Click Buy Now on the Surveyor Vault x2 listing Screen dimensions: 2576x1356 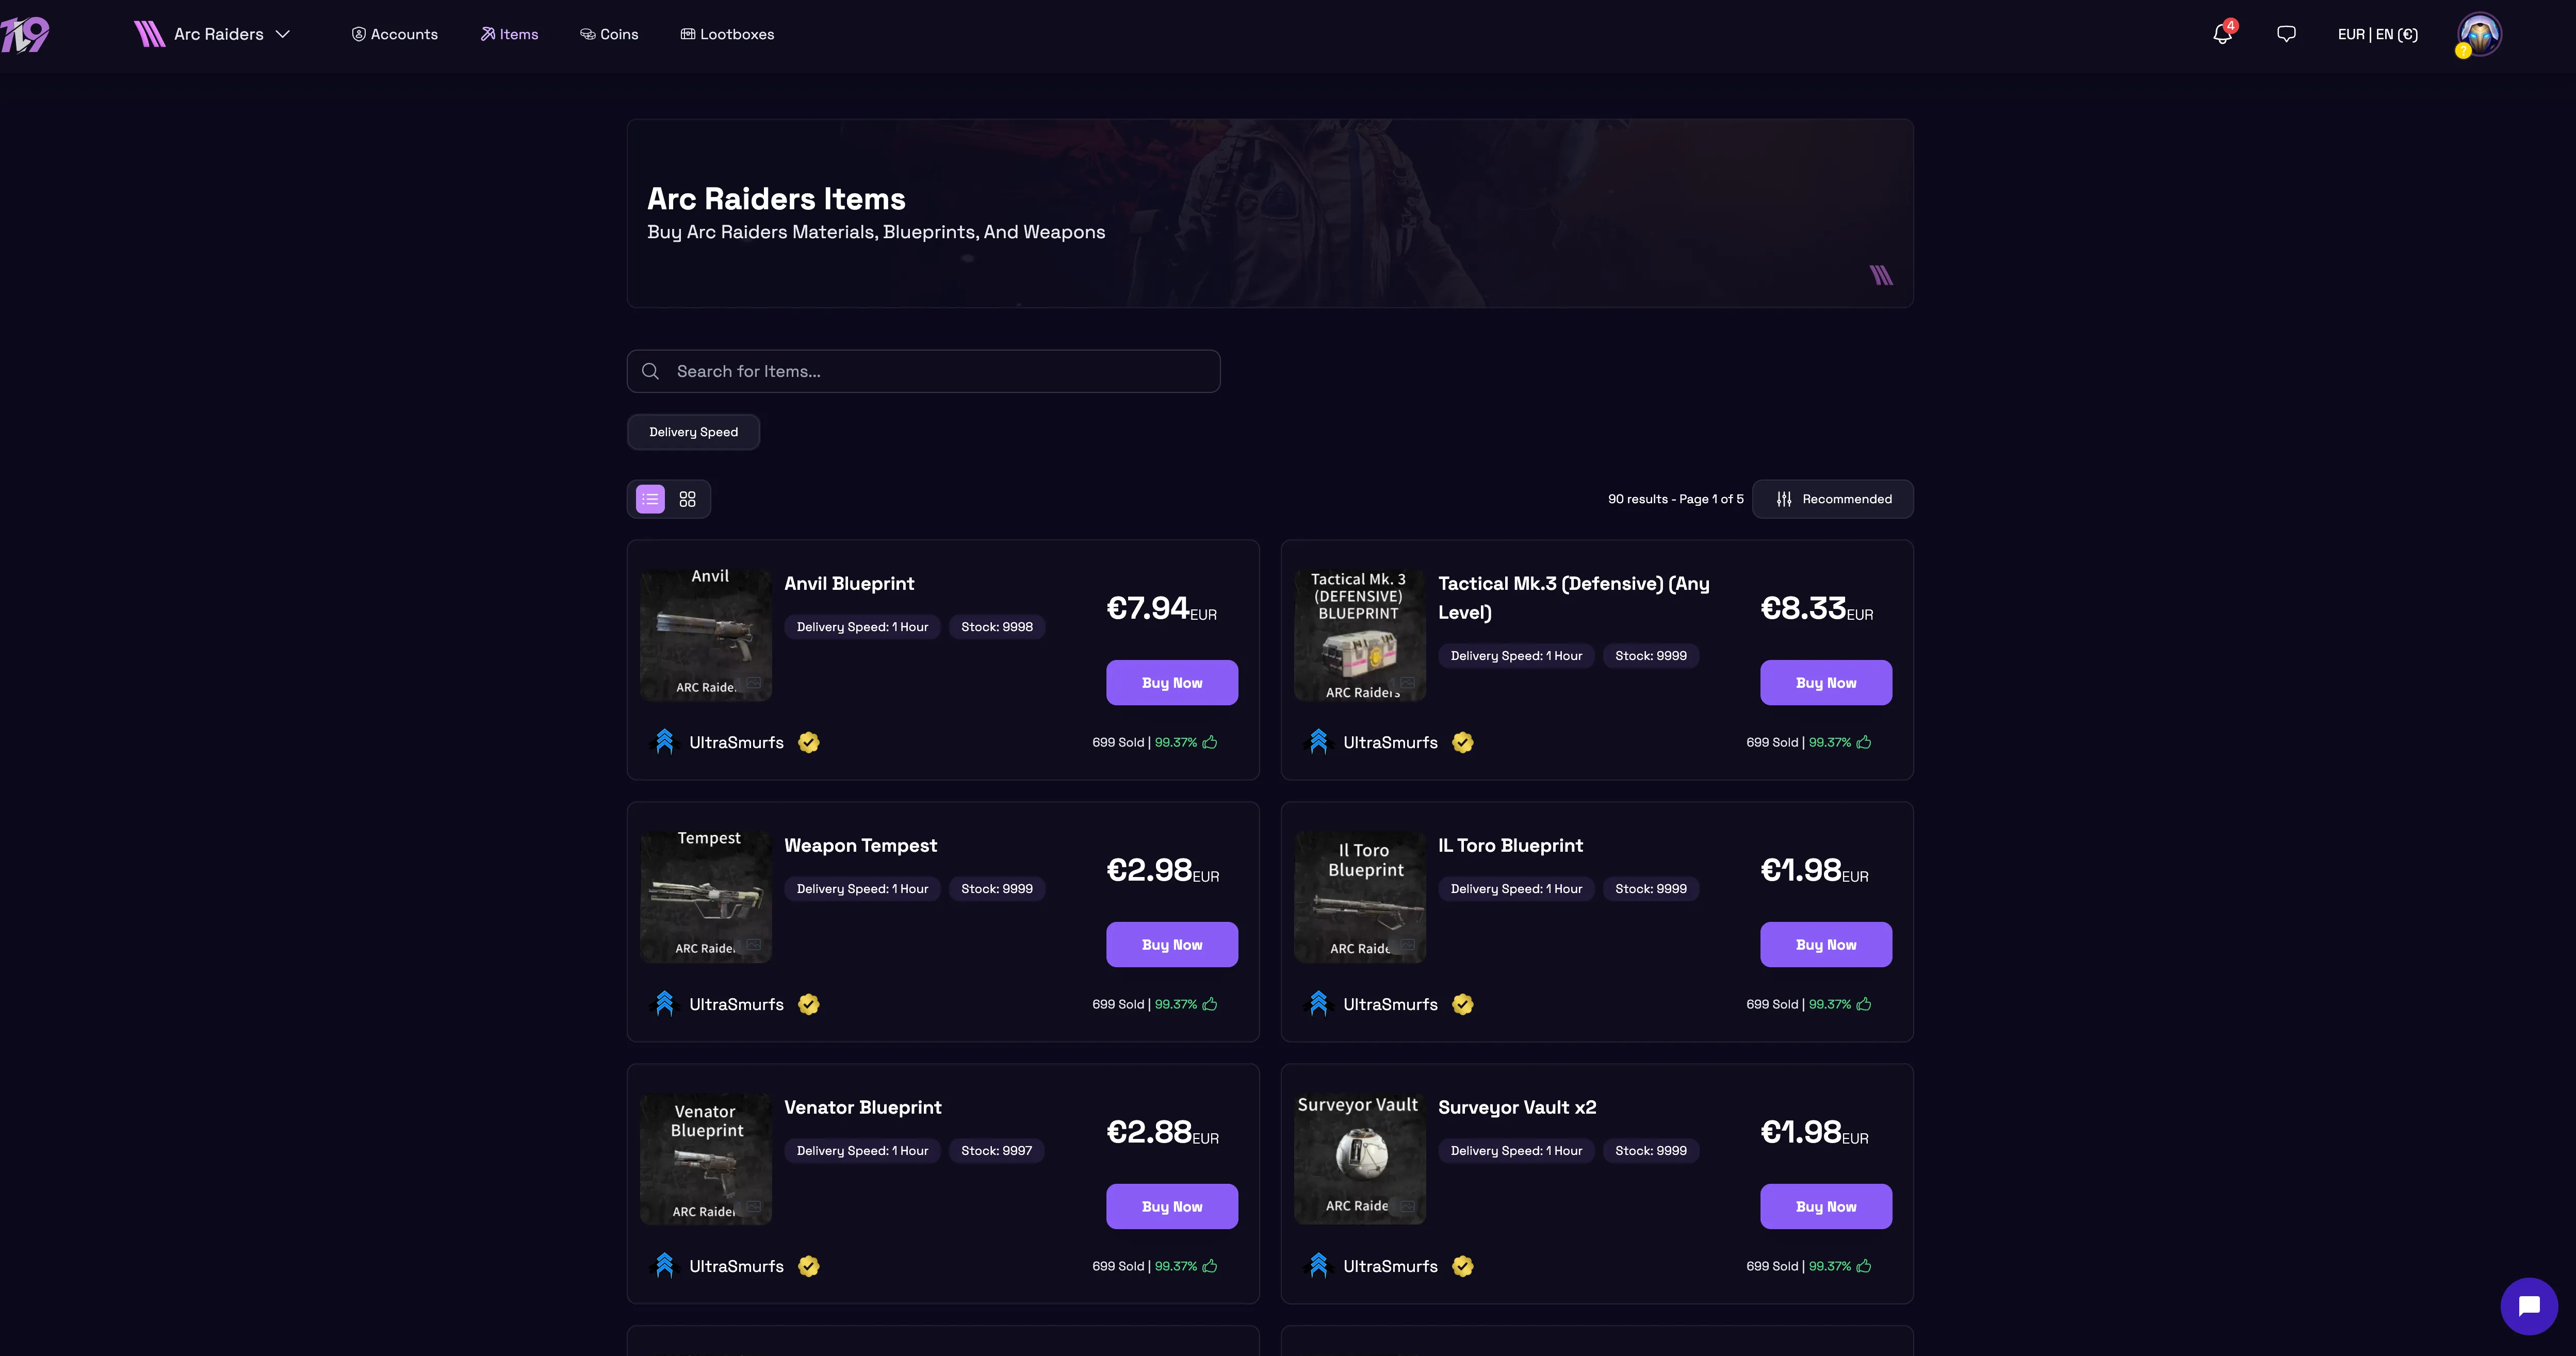tap(1825, 1205)
